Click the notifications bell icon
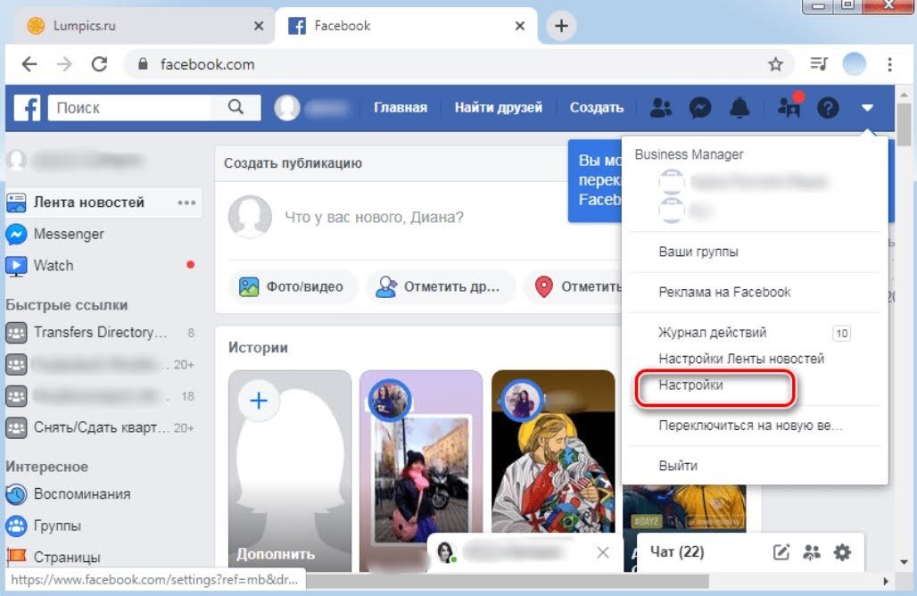 [739, 108]
